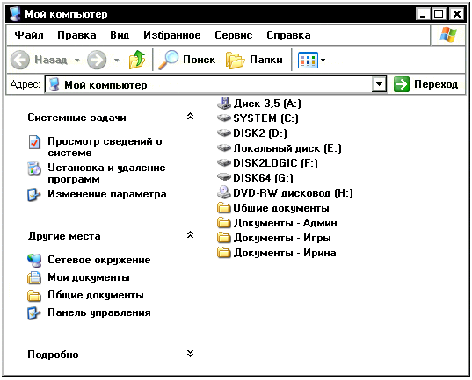Click the DVD-RW дисковод (H:) name
The height and width of the screenshot is (380, 472).
click(293, 193)
